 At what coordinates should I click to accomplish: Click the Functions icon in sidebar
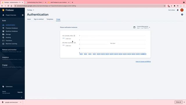tap(3, 41)
